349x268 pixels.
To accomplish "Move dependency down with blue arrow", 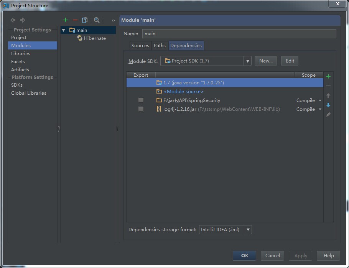I will point(328,105).
